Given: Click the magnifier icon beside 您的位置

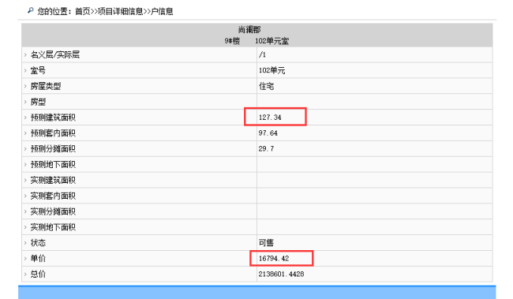Looking at the screenshot, I should click(x=31, y=11).
